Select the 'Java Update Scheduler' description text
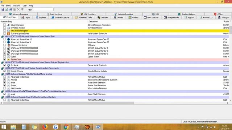The image size is (232, 130). pos(98,34)
